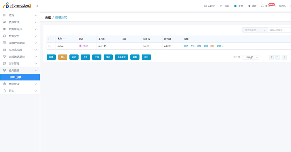This screenshot has width=291, height=152.
Task: Open the 15条/页 page size dropdown
Action: tap(251, 57)
